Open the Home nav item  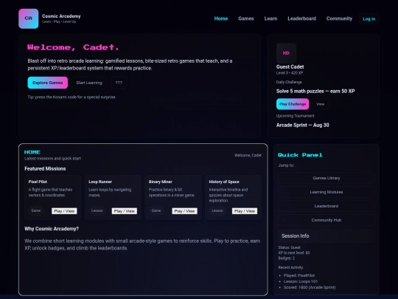click(221, 18)
